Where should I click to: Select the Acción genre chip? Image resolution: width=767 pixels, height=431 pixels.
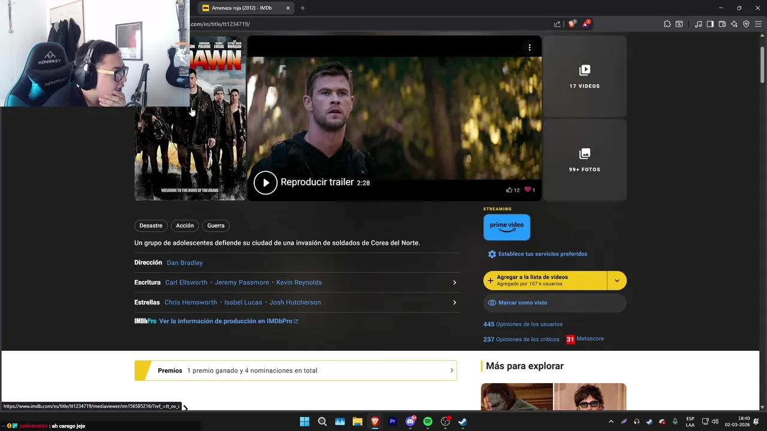pos(185,226)
